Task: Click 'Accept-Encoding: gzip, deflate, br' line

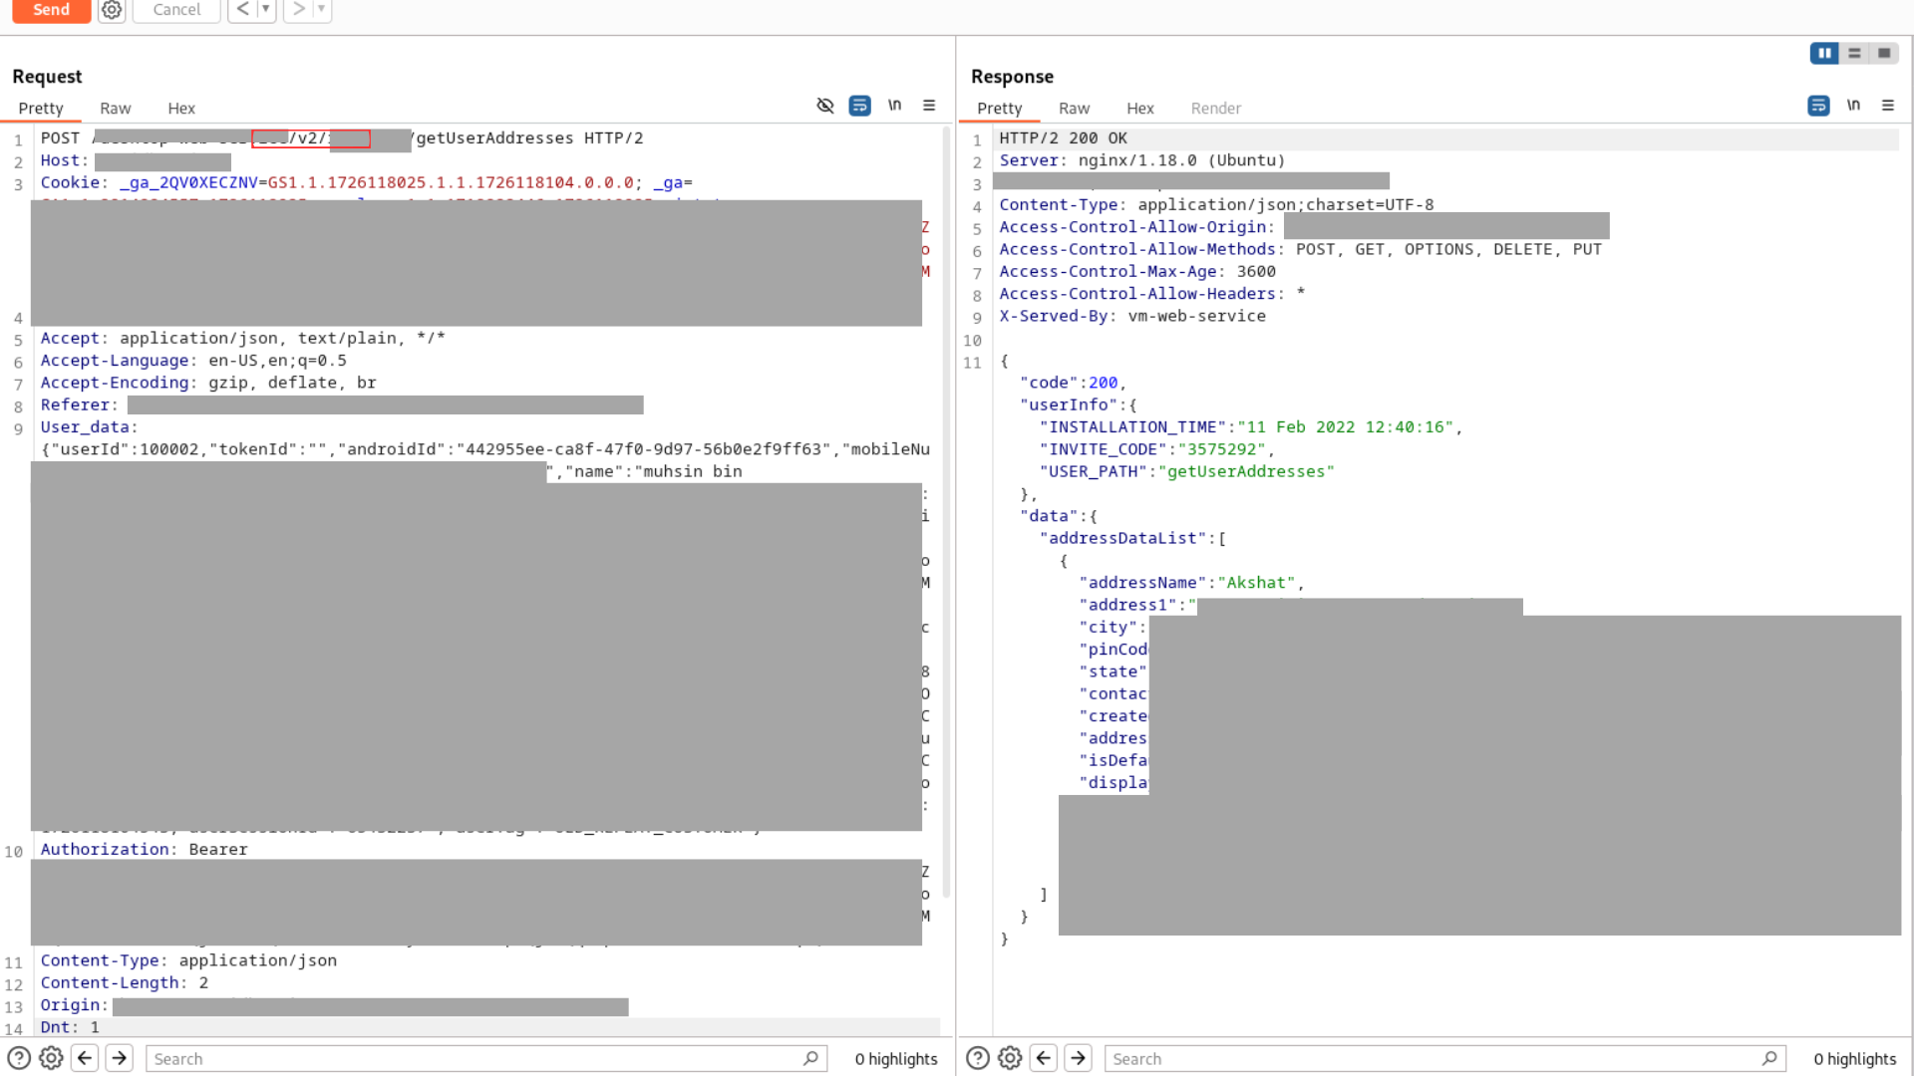Action: pyautogui.click(x=208, y=383)
